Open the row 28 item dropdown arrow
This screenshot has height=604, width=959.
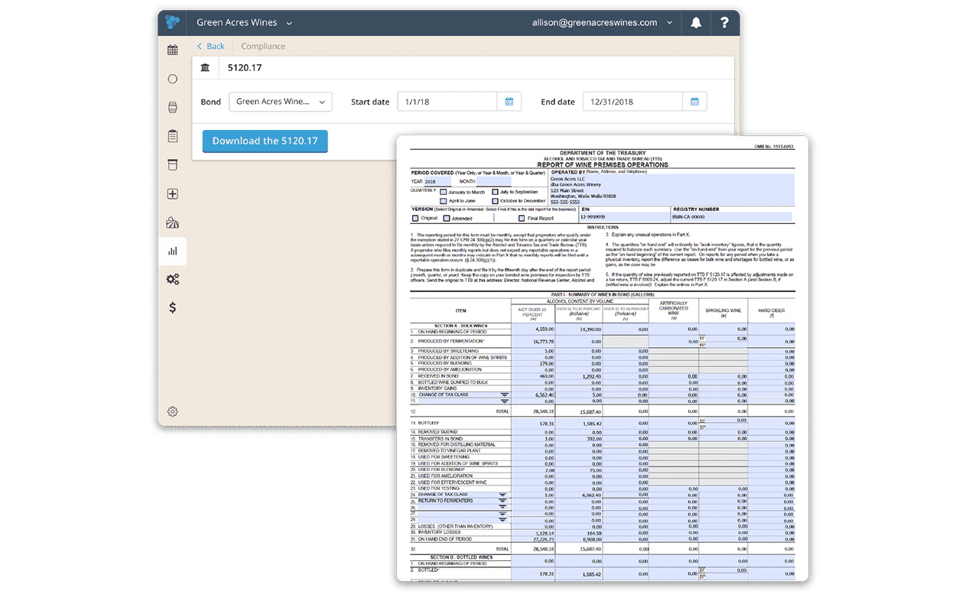502,520
